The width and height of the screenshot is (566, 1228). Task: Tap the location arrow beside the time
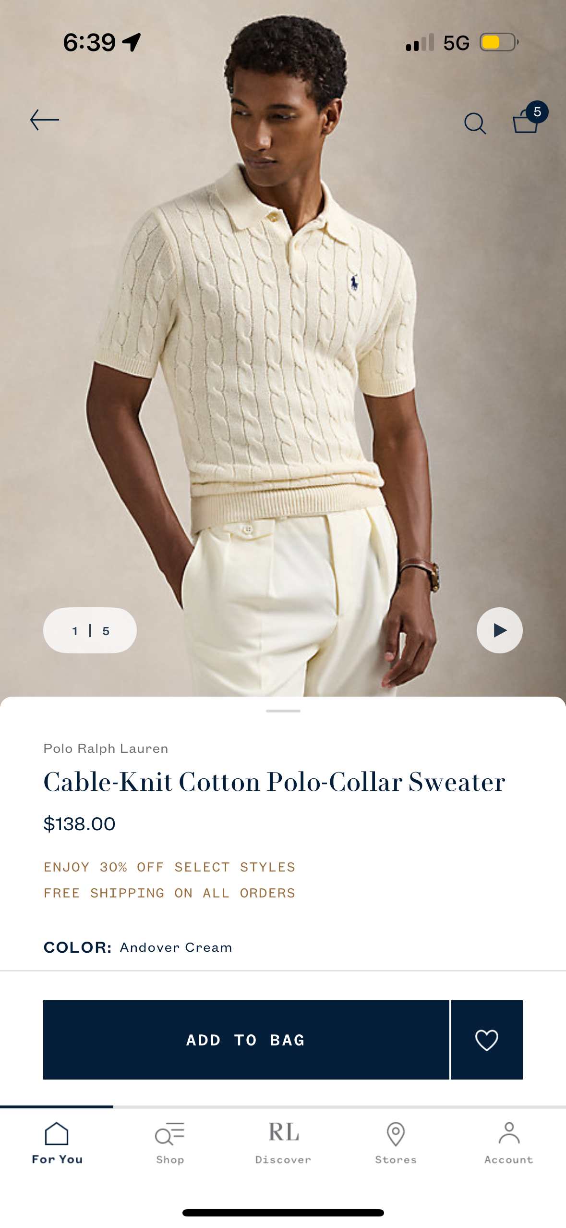point(132,42)
